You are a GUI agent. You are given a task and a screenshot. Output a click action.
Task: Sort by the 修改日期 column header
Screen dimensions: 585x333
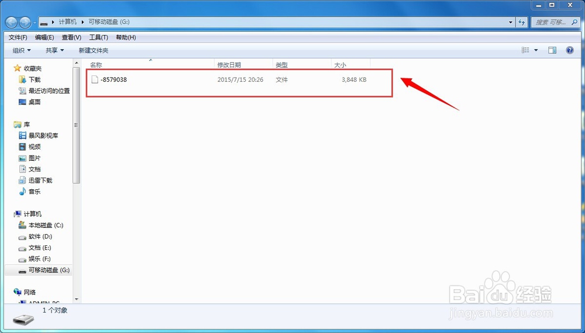pyautogui.click(x=243, y=65)
